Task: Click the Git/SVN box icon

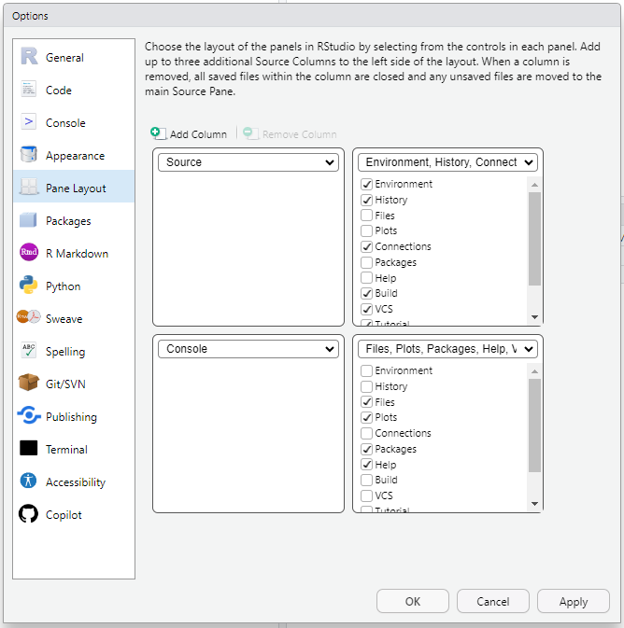Action: (x=29, y=384)
